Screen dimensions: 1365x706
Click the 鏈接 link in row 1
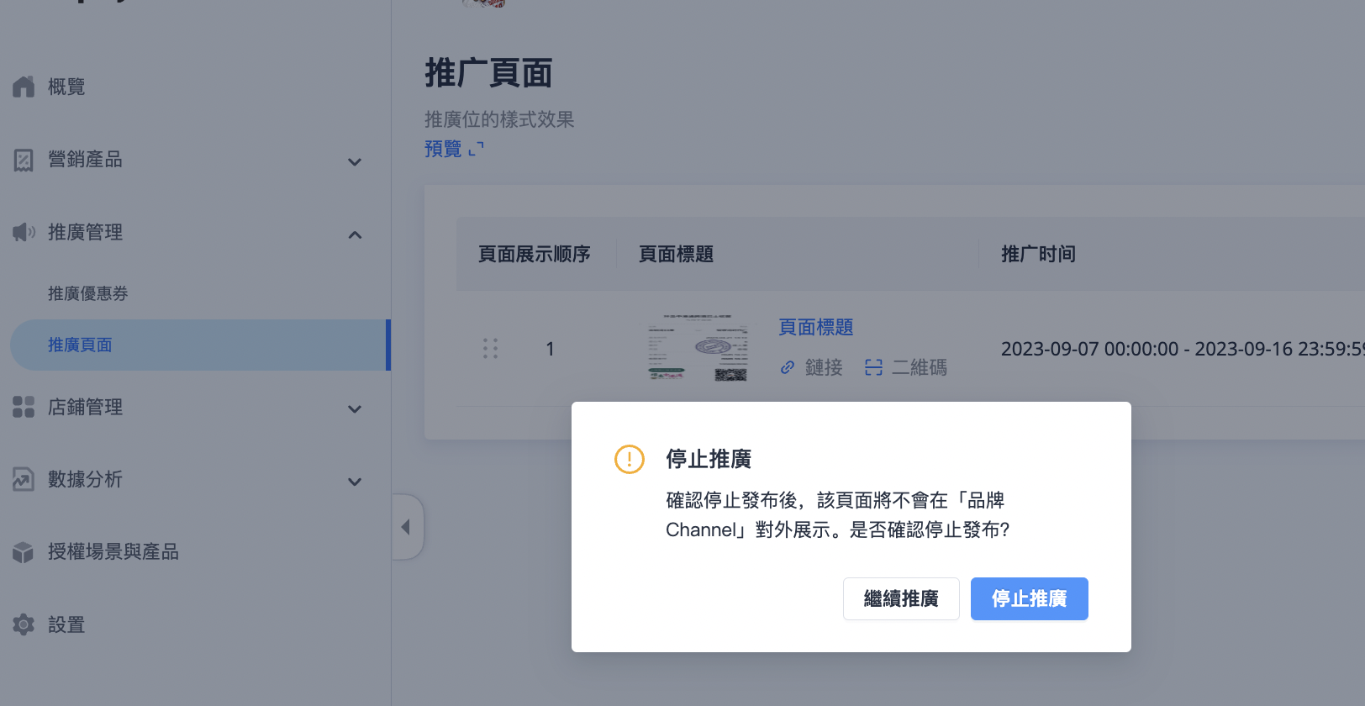[x=824, y=367]
